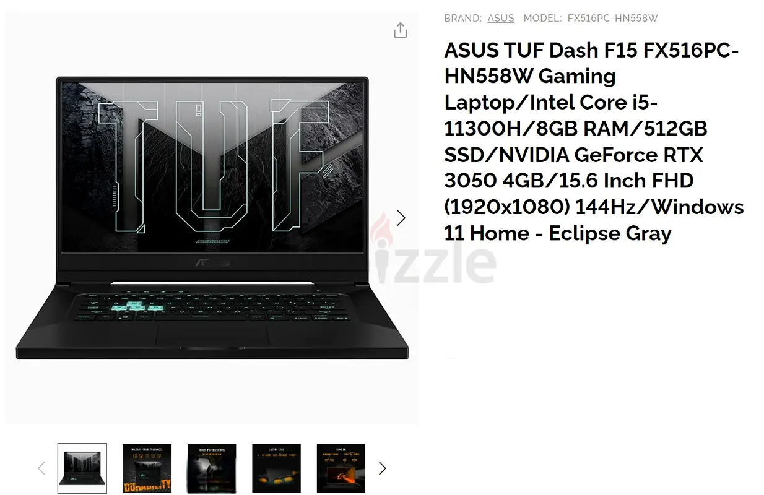
Task: Click the laptop touchpad in the main photo
Action: (212, 335)
